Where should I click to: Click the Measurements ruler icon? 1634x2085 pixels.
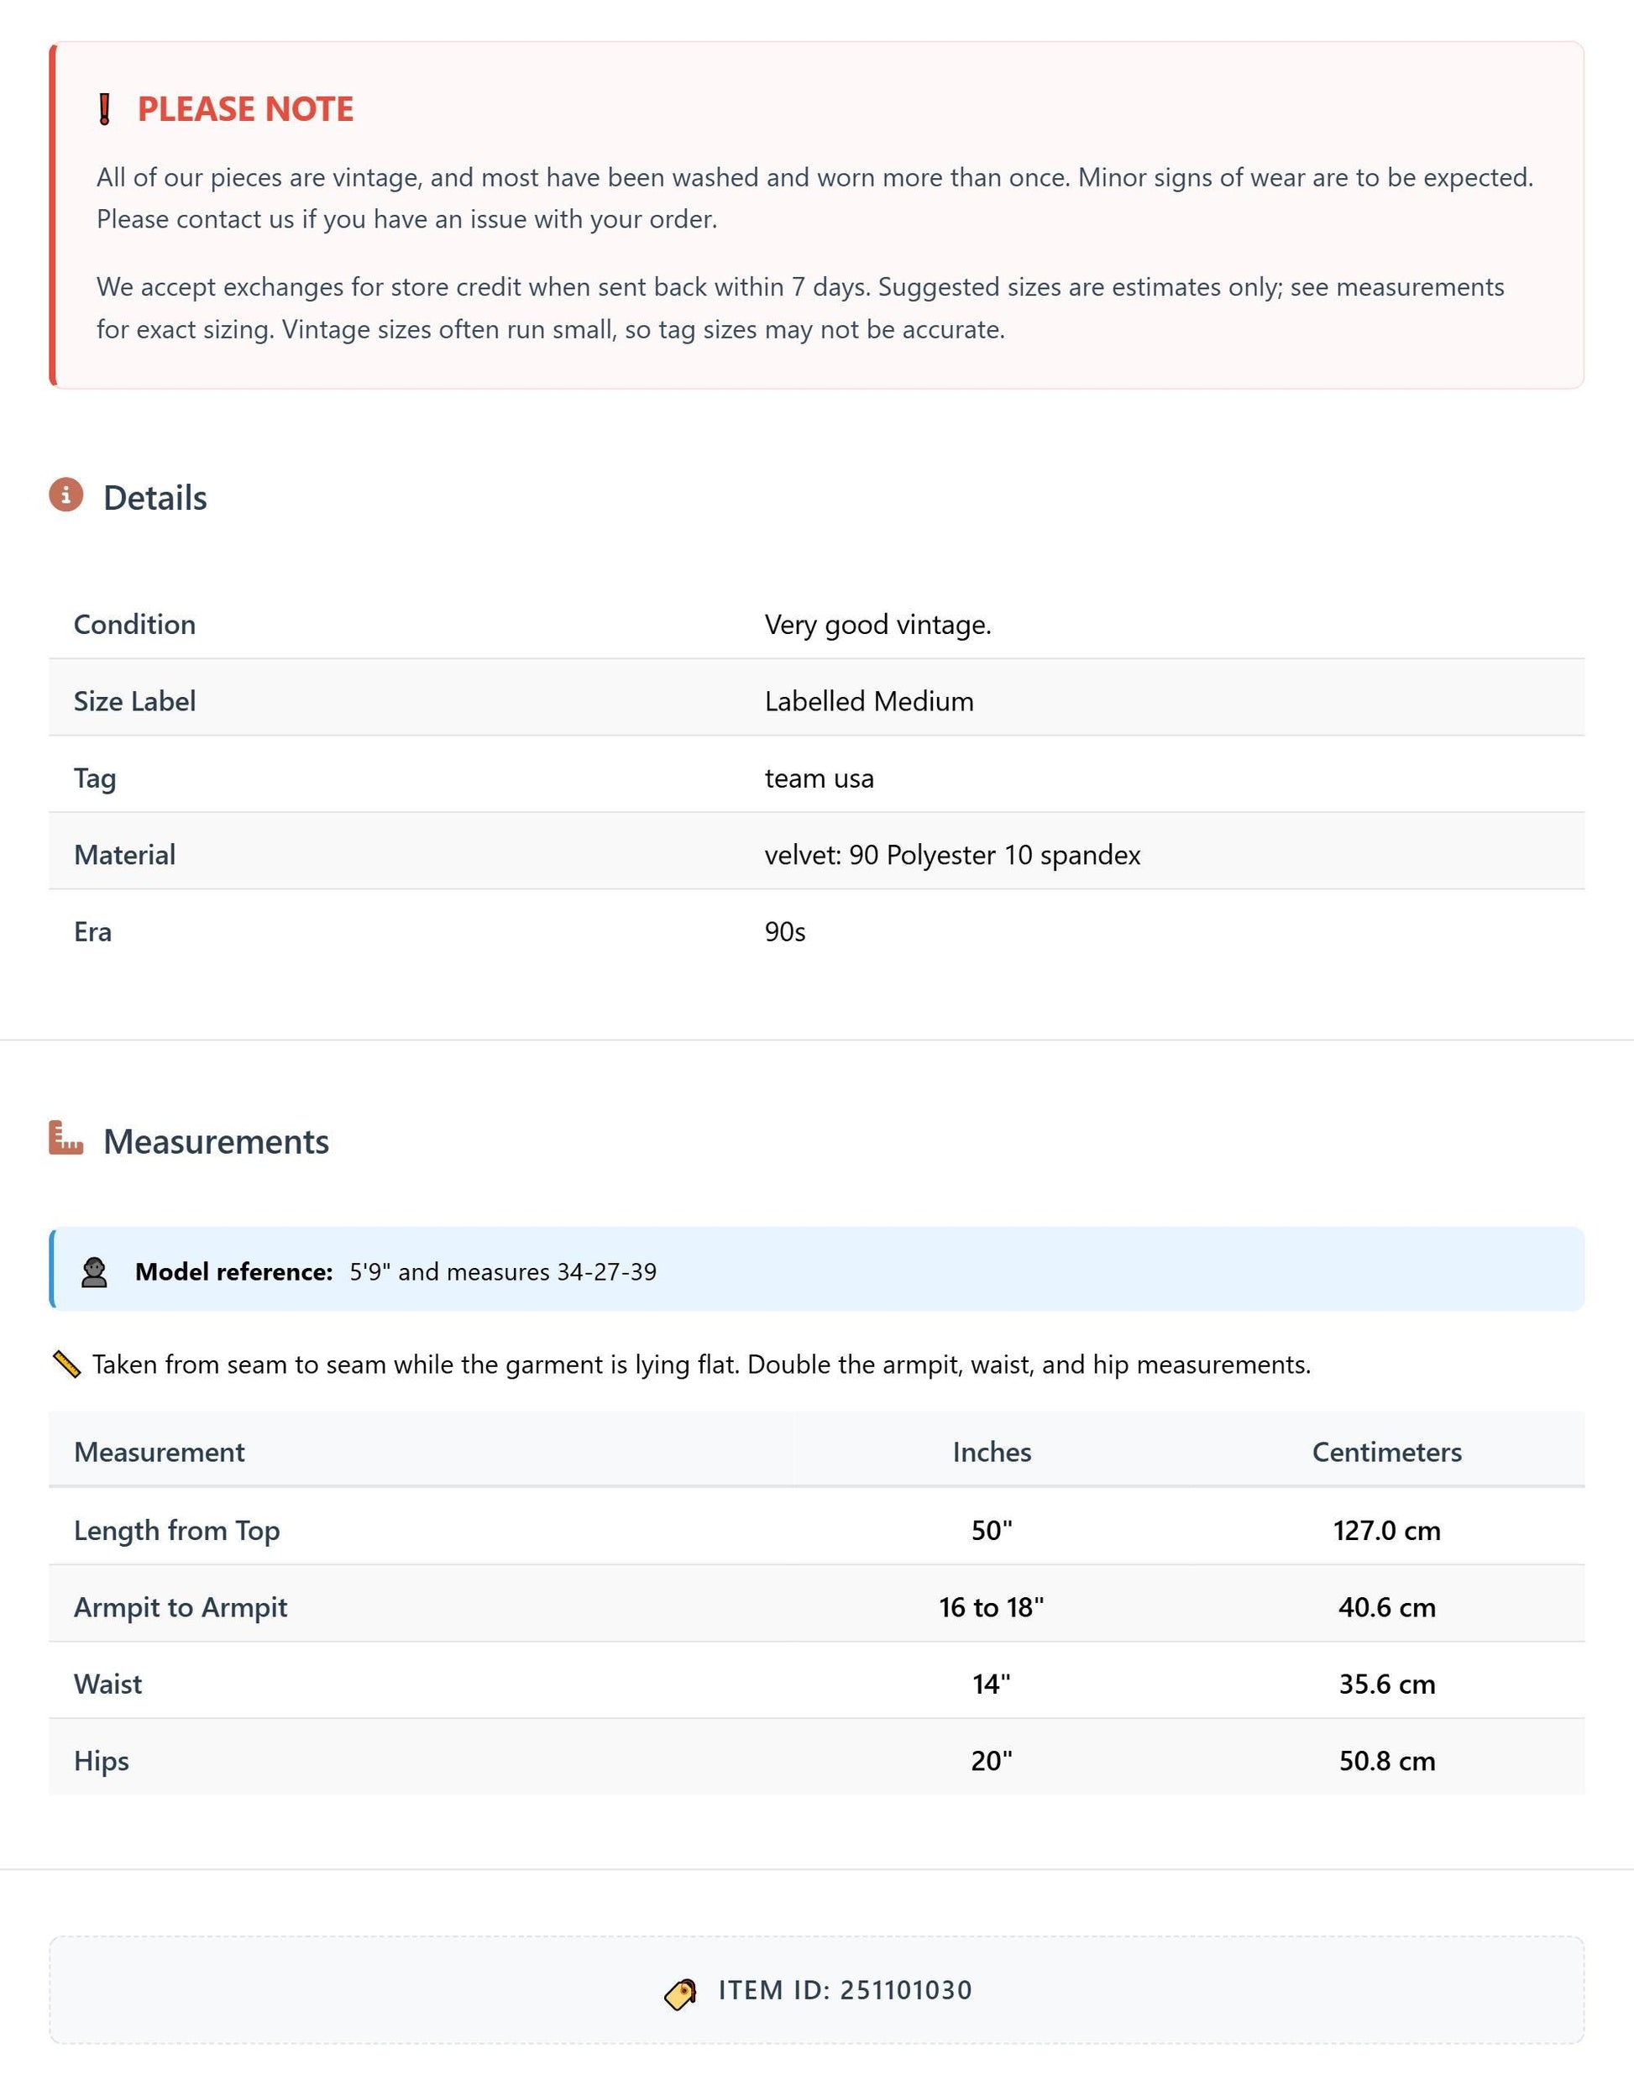pyautogui.click(x=66, y=1138)
